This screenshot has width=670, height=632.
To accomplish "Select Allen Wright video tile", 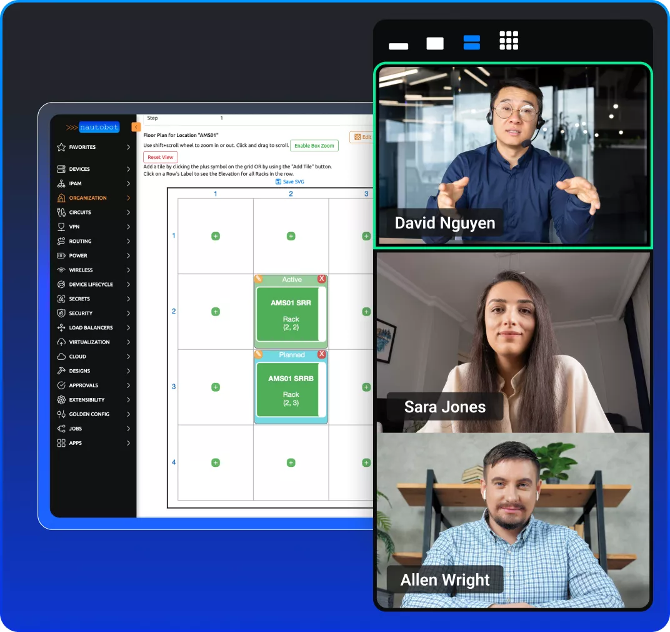I will (x=512, y=521).
